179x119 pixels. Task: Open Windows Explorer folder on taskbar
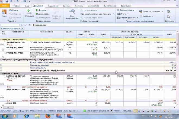click(37, 116)
